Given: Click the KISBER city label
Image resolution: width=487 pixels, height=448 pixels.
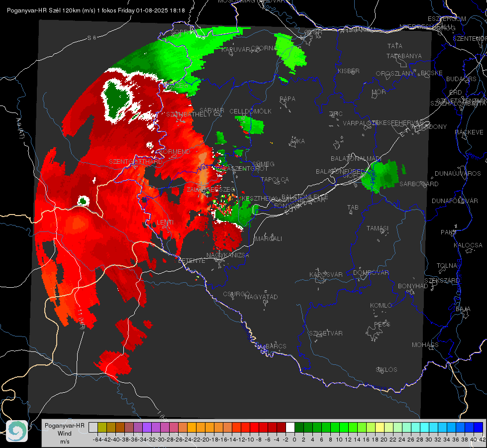Looking at the screenshot, I should click(x=349, y=71).
